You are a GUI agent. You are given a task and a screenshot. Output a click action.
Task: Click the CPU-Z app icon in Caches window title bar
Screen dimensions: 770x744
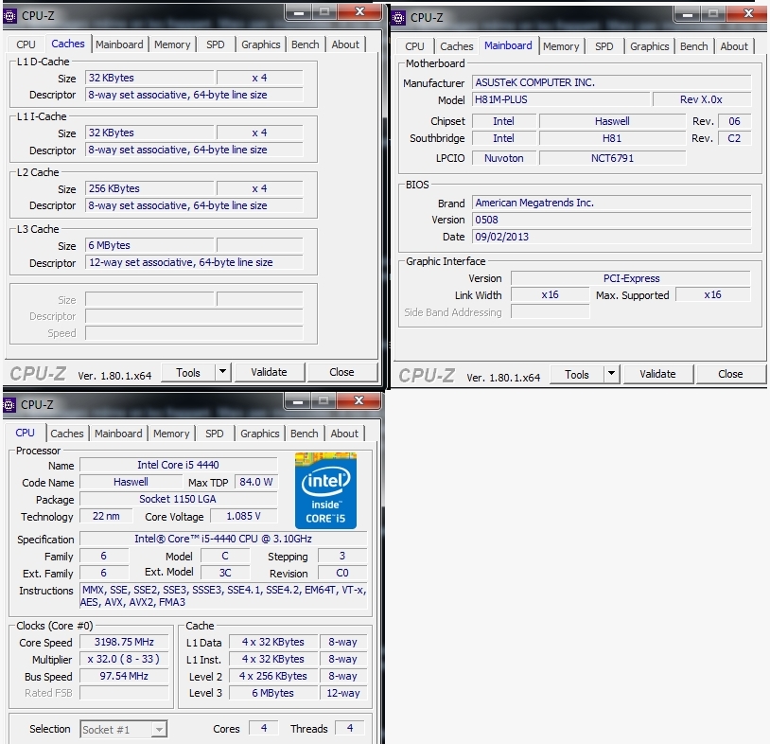tap(9, 16)
